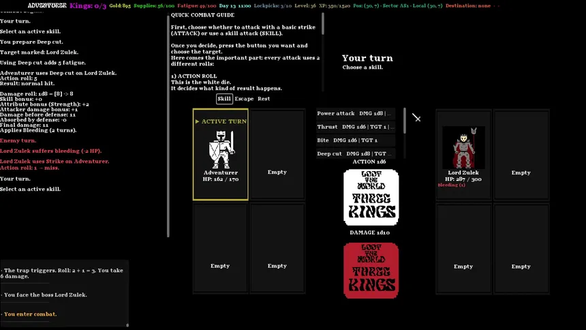Click the ADVENTURER logo in top bar
This screenshot has height=330, width=586.
[x=47, y=5]
